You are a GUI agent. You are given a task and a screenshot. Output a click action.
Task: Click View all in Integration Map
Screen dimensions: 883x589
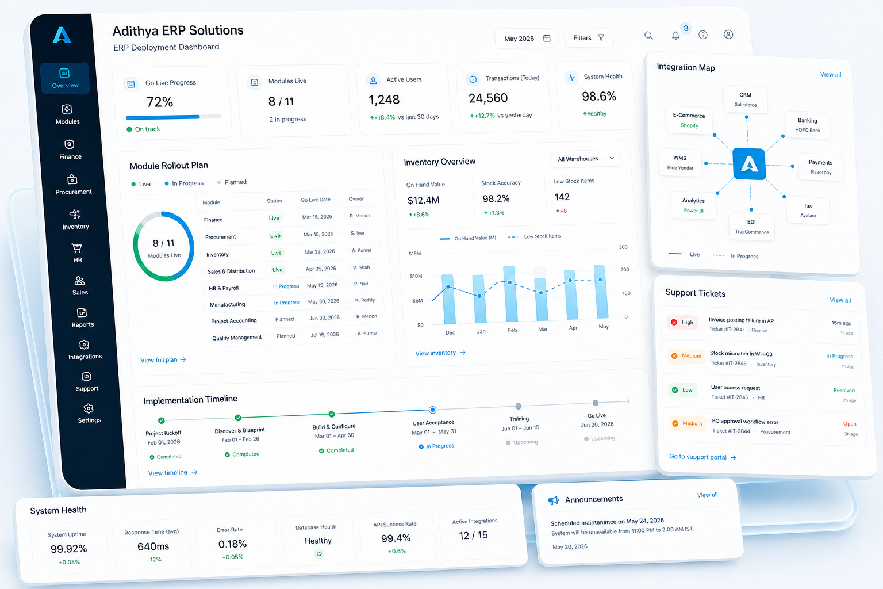pos(830,75)
